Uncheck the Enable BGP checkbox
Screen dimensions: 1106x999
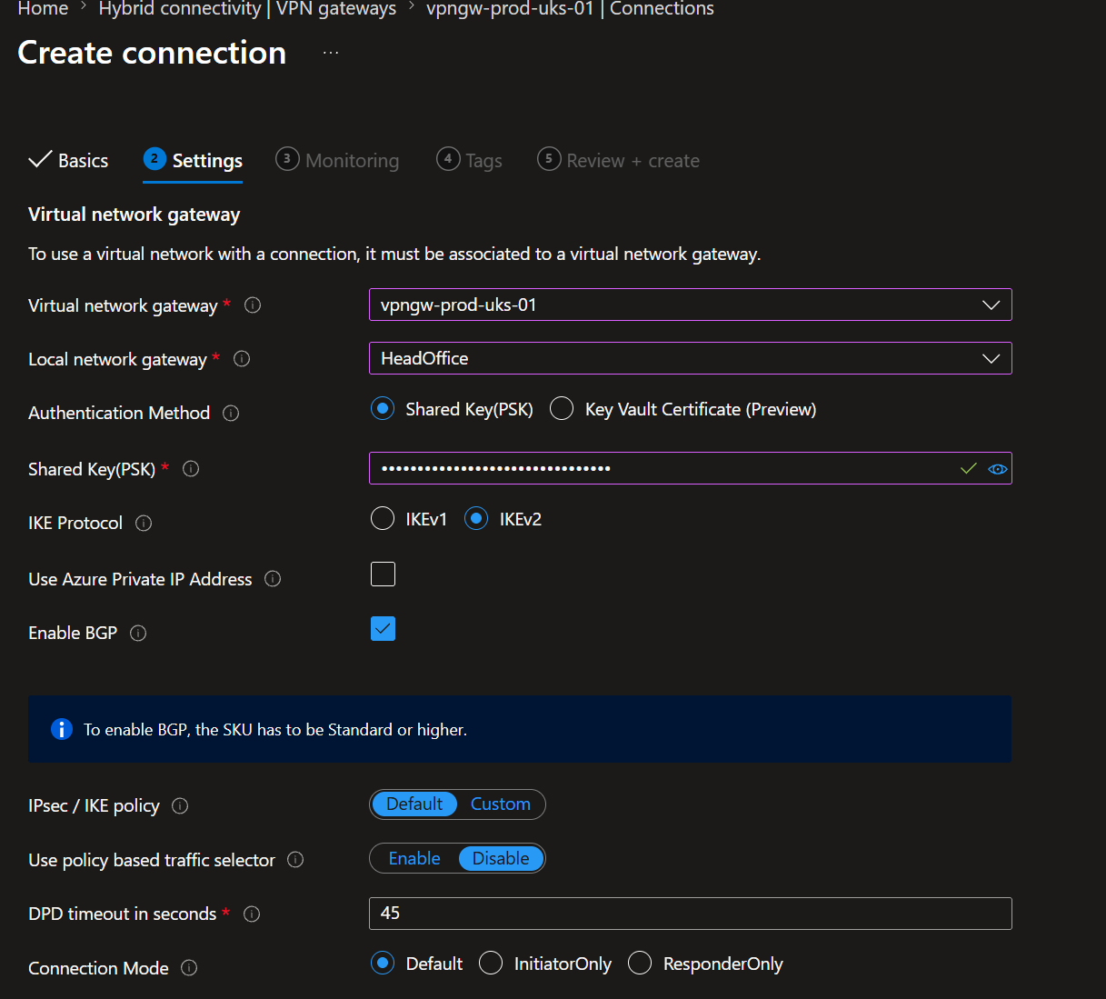click(383, 629)
